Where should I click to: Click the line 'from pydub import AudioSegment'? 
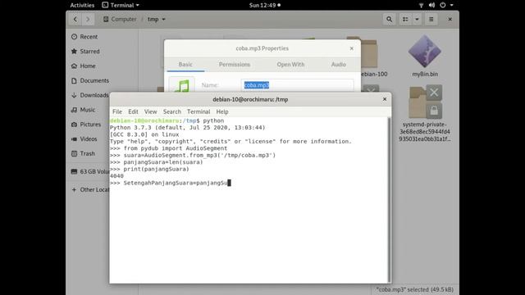click(176, 148)
